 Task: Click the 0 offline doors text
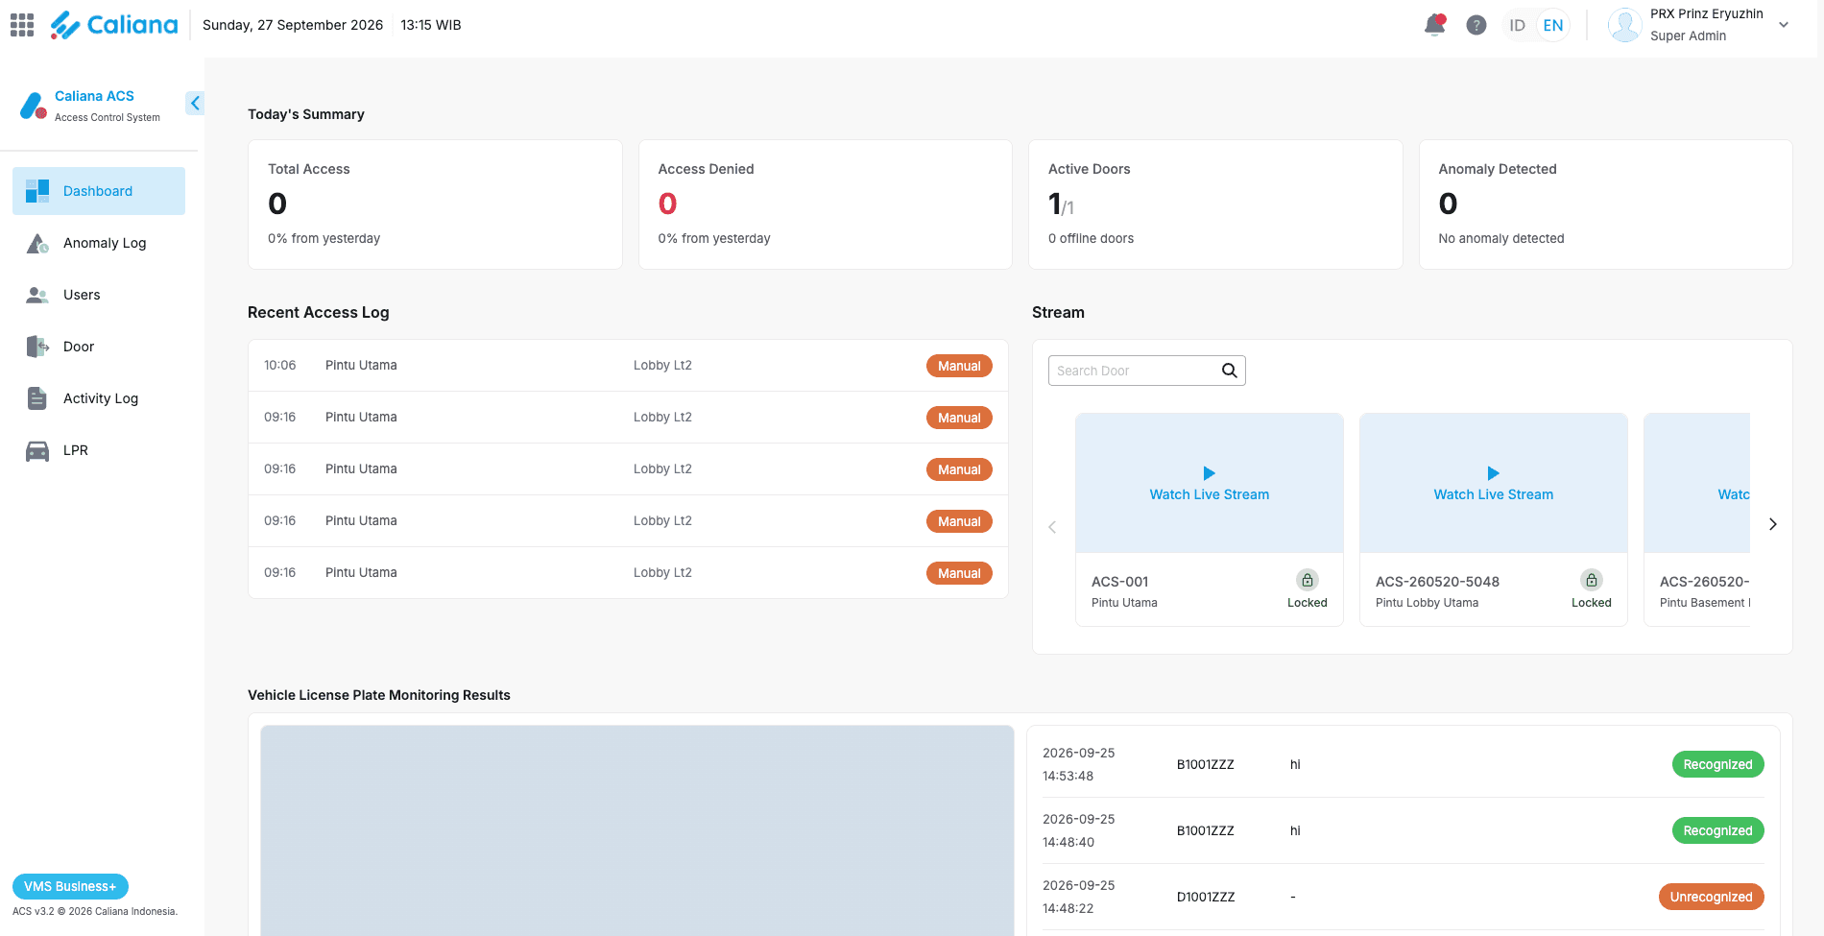coord(1091,238)
